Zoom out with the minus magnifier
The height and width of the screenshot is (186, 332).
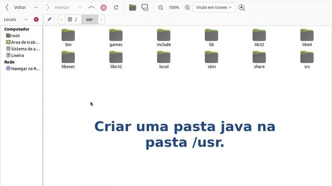[x=160, y=8]
